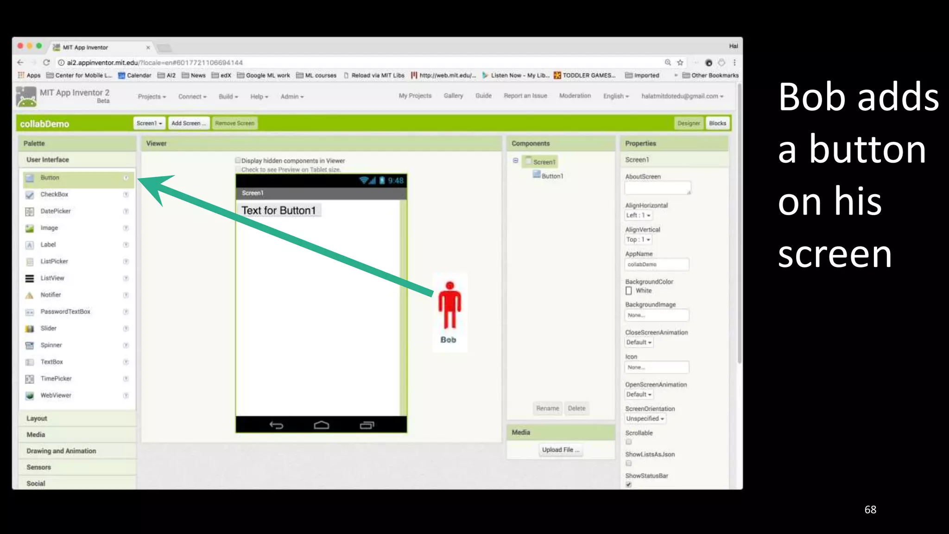
Task: Click the help icon next to CheckBox
Action: [x=126, y=195]
